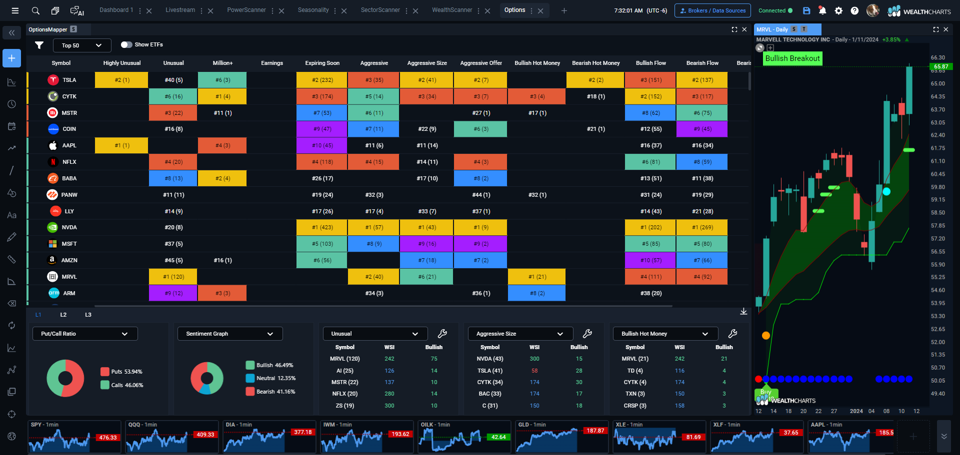This screenshot has height=455, width=960.
Task: Click the red Puts legend swatch
Action: (105, 372)
